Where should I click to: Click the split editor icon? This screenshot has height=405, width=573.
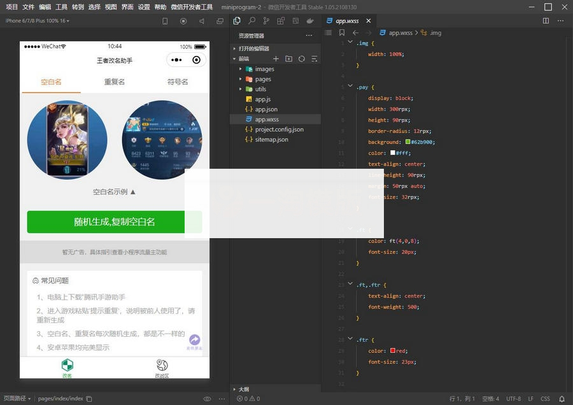(x=546, y=21)
